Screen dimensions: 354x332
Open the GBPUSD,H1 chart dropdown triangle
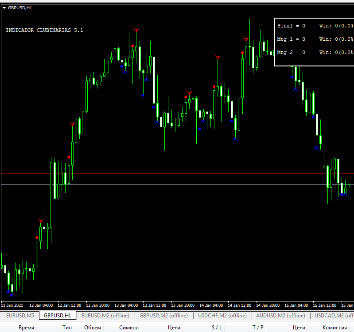click(x=4, y=8)
